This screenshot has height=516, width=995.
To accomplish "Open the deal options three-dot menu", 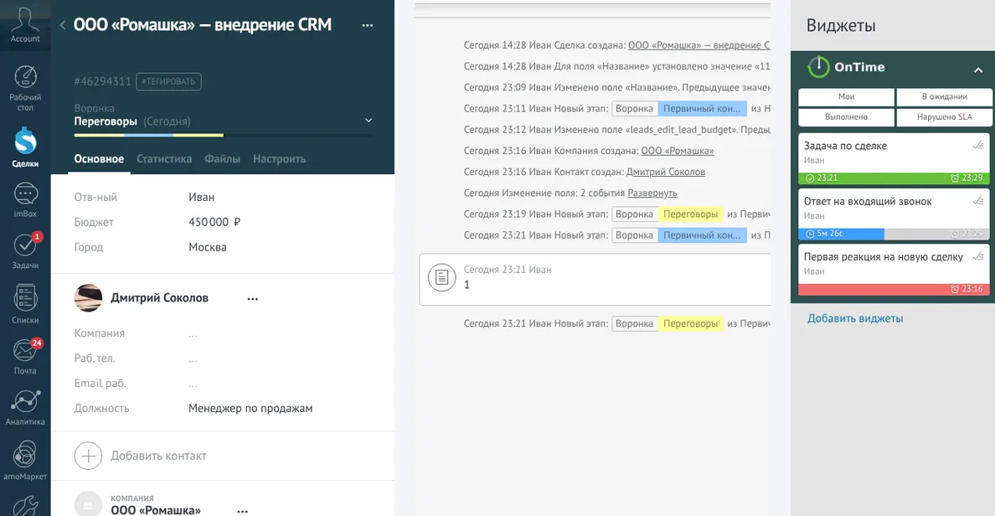I will tap(368, 25).
